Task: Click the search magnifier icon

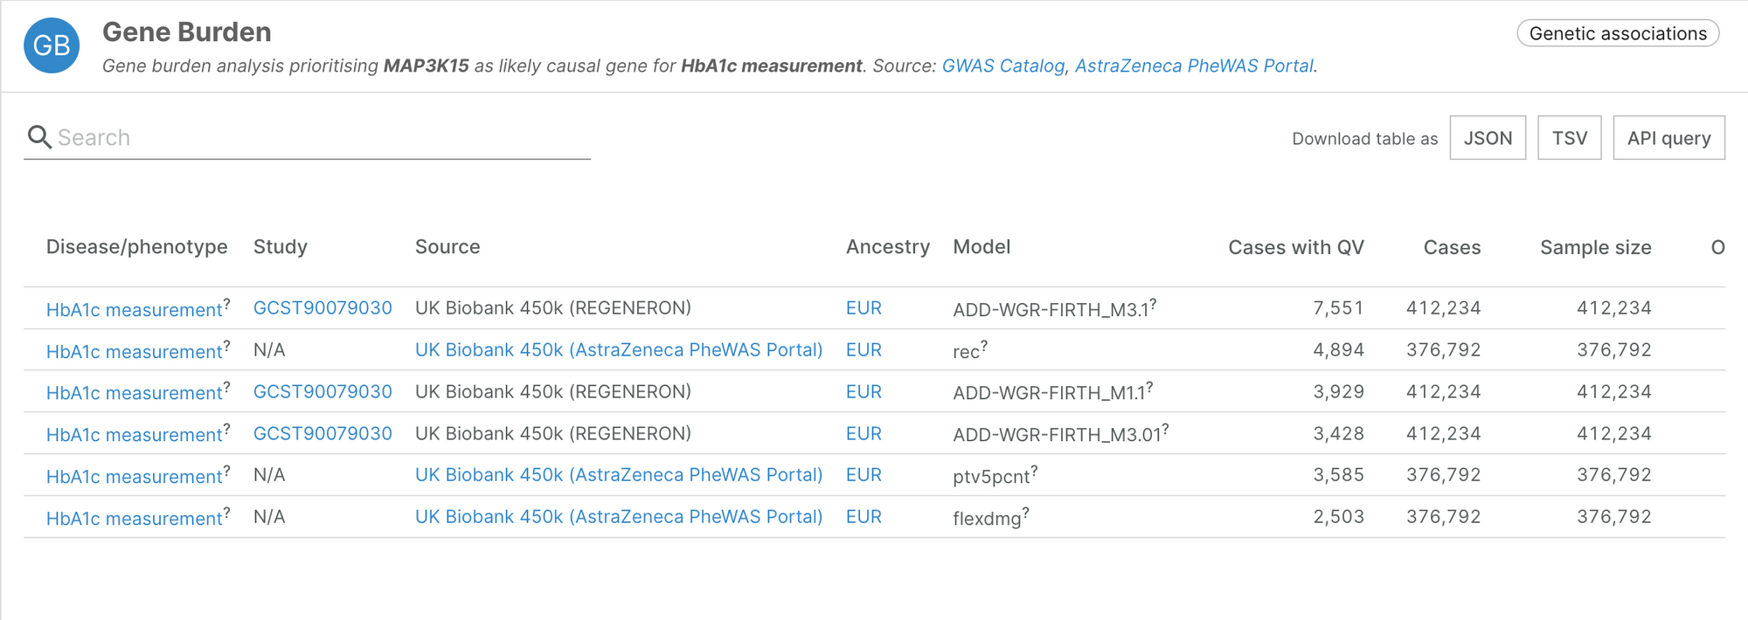Action: (x=38, y=137)
